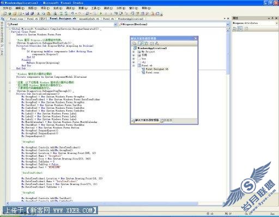Open the Form1 class dropdown
The image size is (279, 217).
point(116,24)
